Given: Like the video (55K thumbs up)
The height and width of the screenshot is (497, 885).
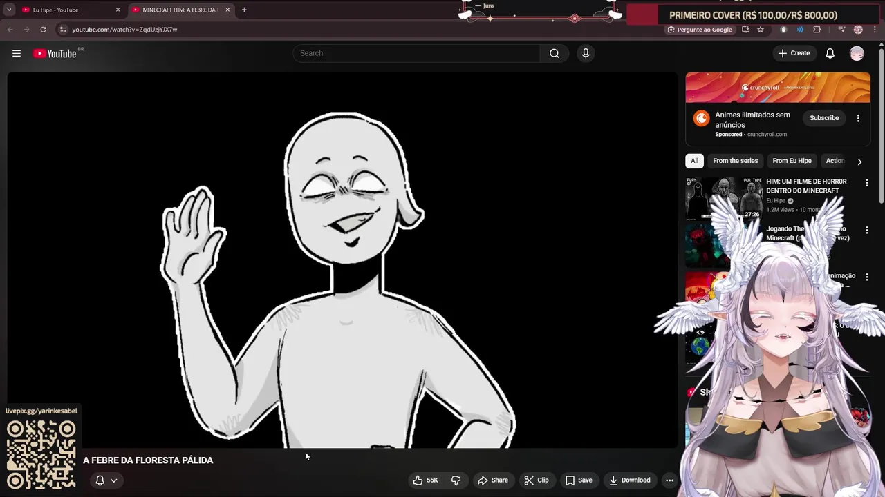Looking at the screenshot, I should 426,480.
